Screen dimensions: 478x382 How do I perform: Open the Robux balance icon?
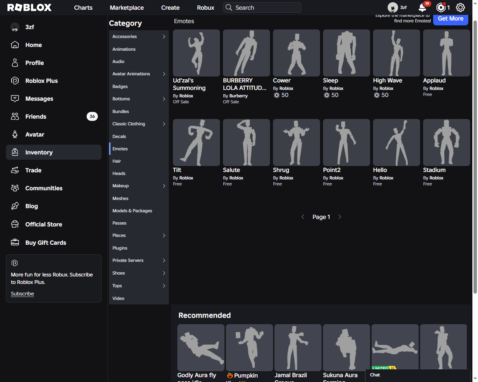441,7
